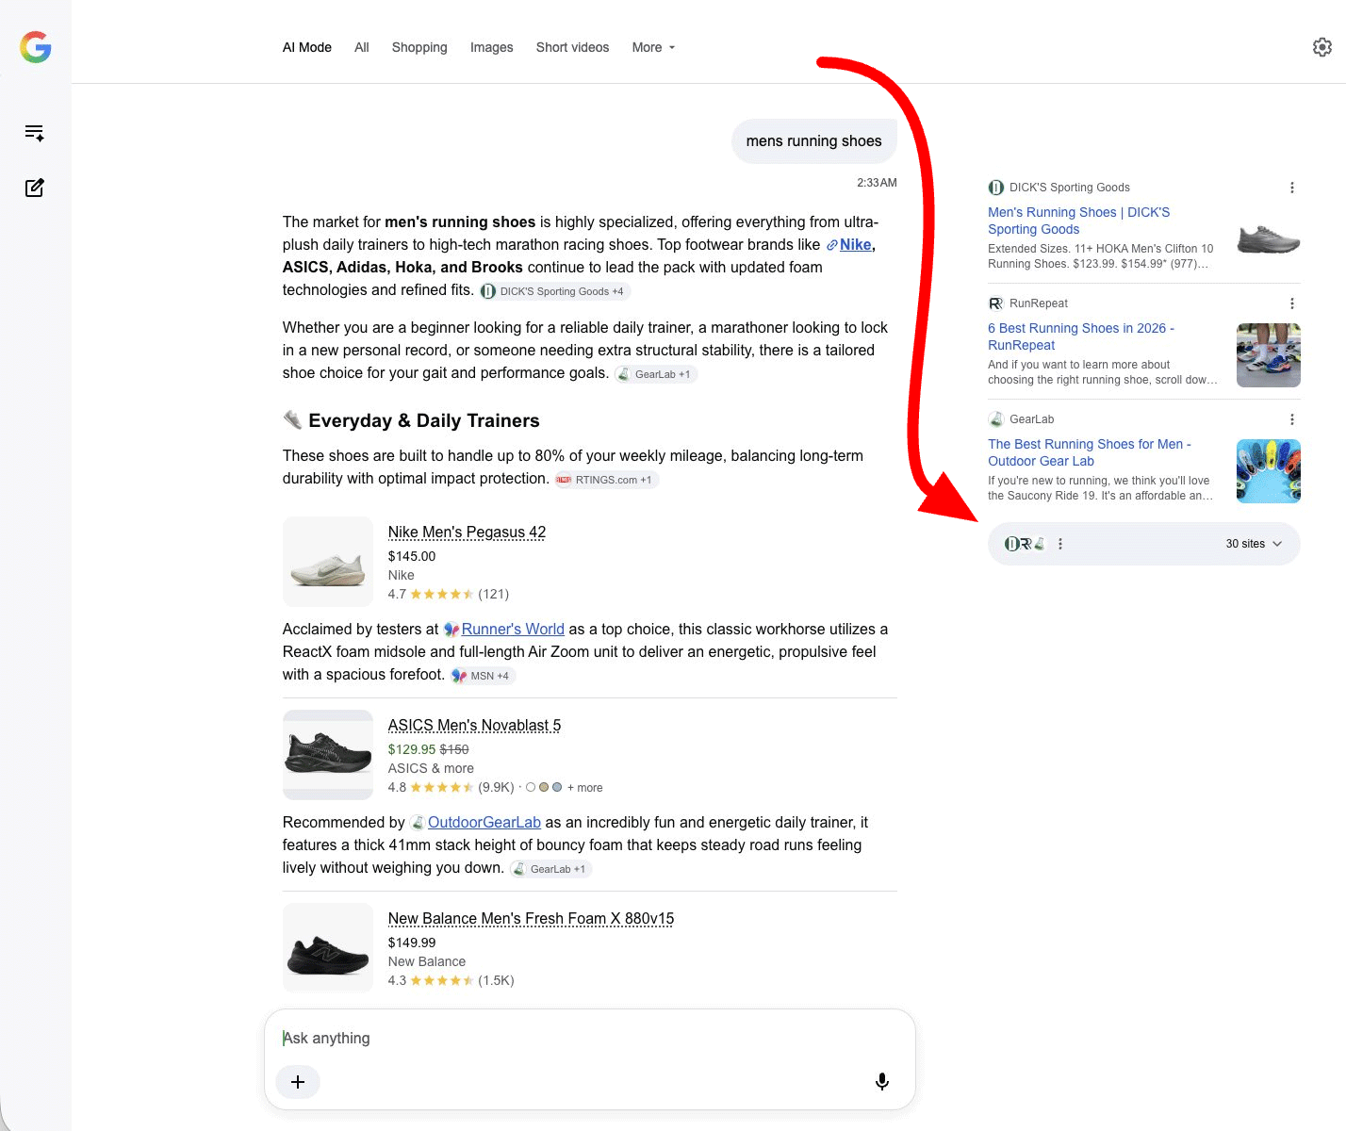Viewport: 1346px width, 1131px height.
Task: Open Men's Running Shoes DICK'S Sporting Goods result
Action: pyautogui.click(x=1078, y=221)
